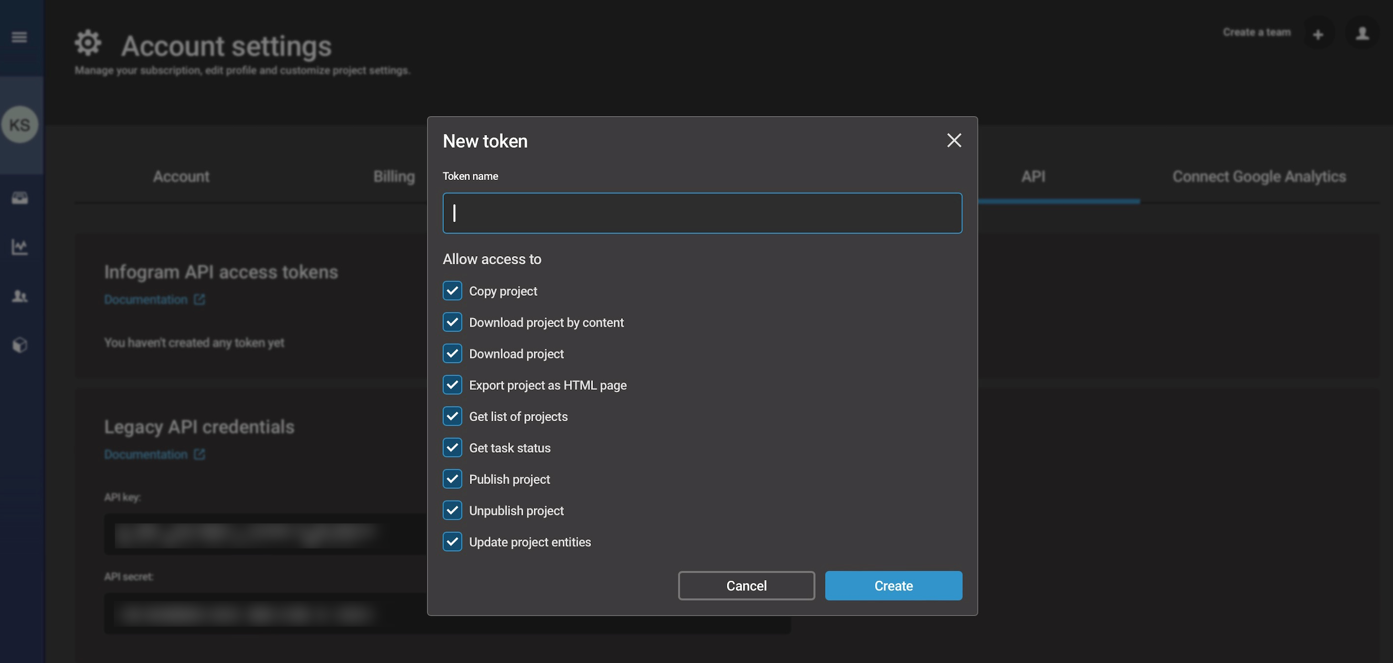Select the API tab

[1033, 177]
